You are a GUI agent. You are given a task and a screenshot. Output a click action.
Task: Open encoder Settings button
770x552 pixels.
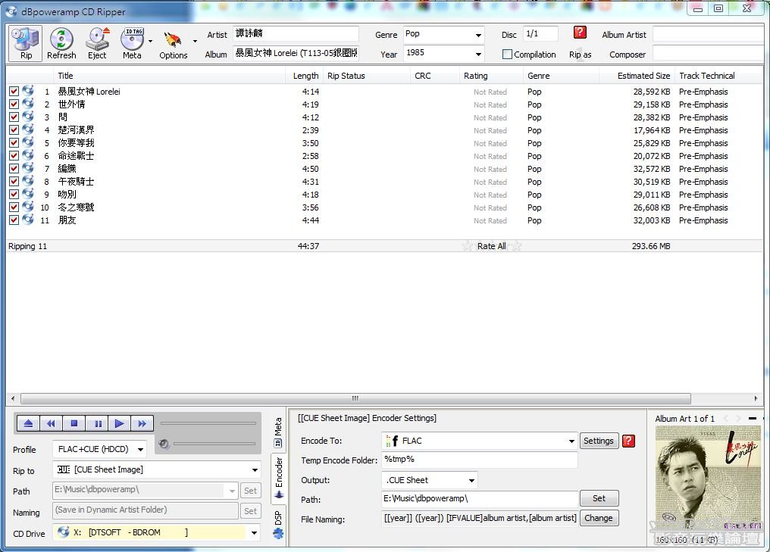[599, 441]
